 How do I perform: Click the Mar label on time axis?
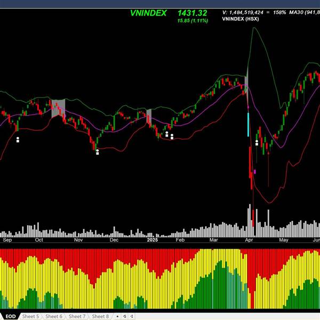click(x=214, y=240)
